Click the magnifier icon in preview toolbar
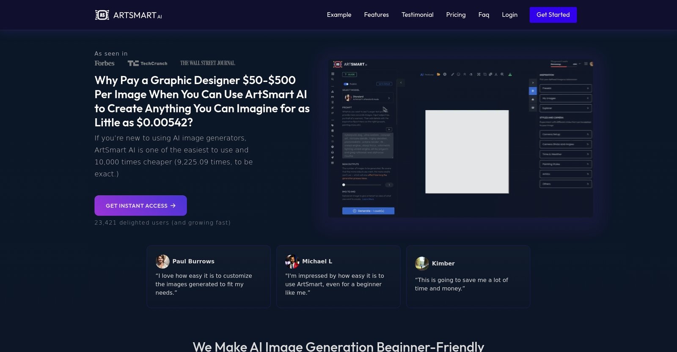 [x=502, y=74]
